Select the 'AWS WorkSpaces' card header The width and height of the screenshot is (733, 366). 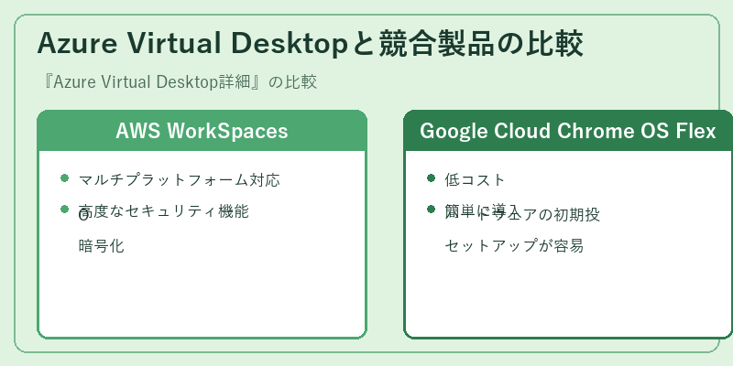pos(202,131)
